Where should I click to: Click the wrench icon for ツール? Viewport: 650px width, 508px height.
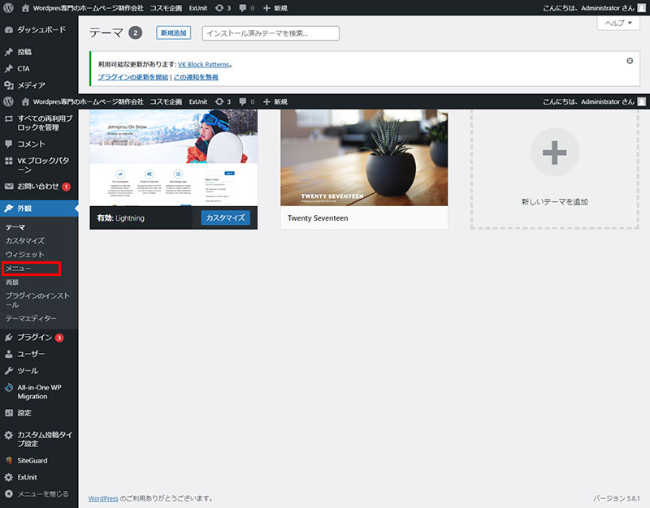click(x=9, y=370)
